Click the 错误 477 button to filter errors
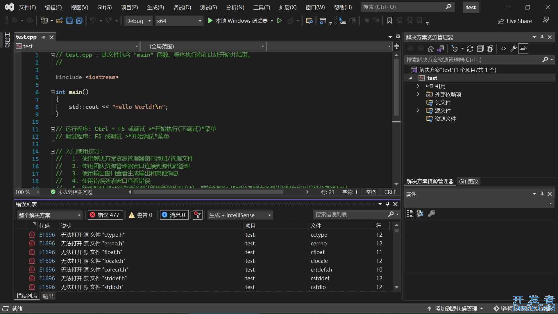Viewport: 558px width, 314px height. pyautogui.click(x=105, y=215)
